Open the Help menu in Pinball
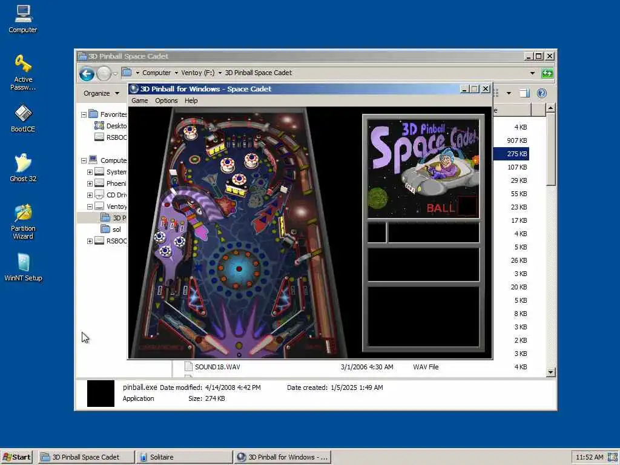 click(x=191, y=101)
